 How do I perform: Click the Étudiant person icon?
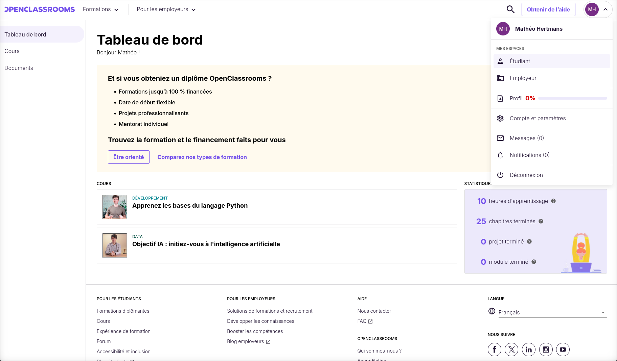(x=500, y=61)
